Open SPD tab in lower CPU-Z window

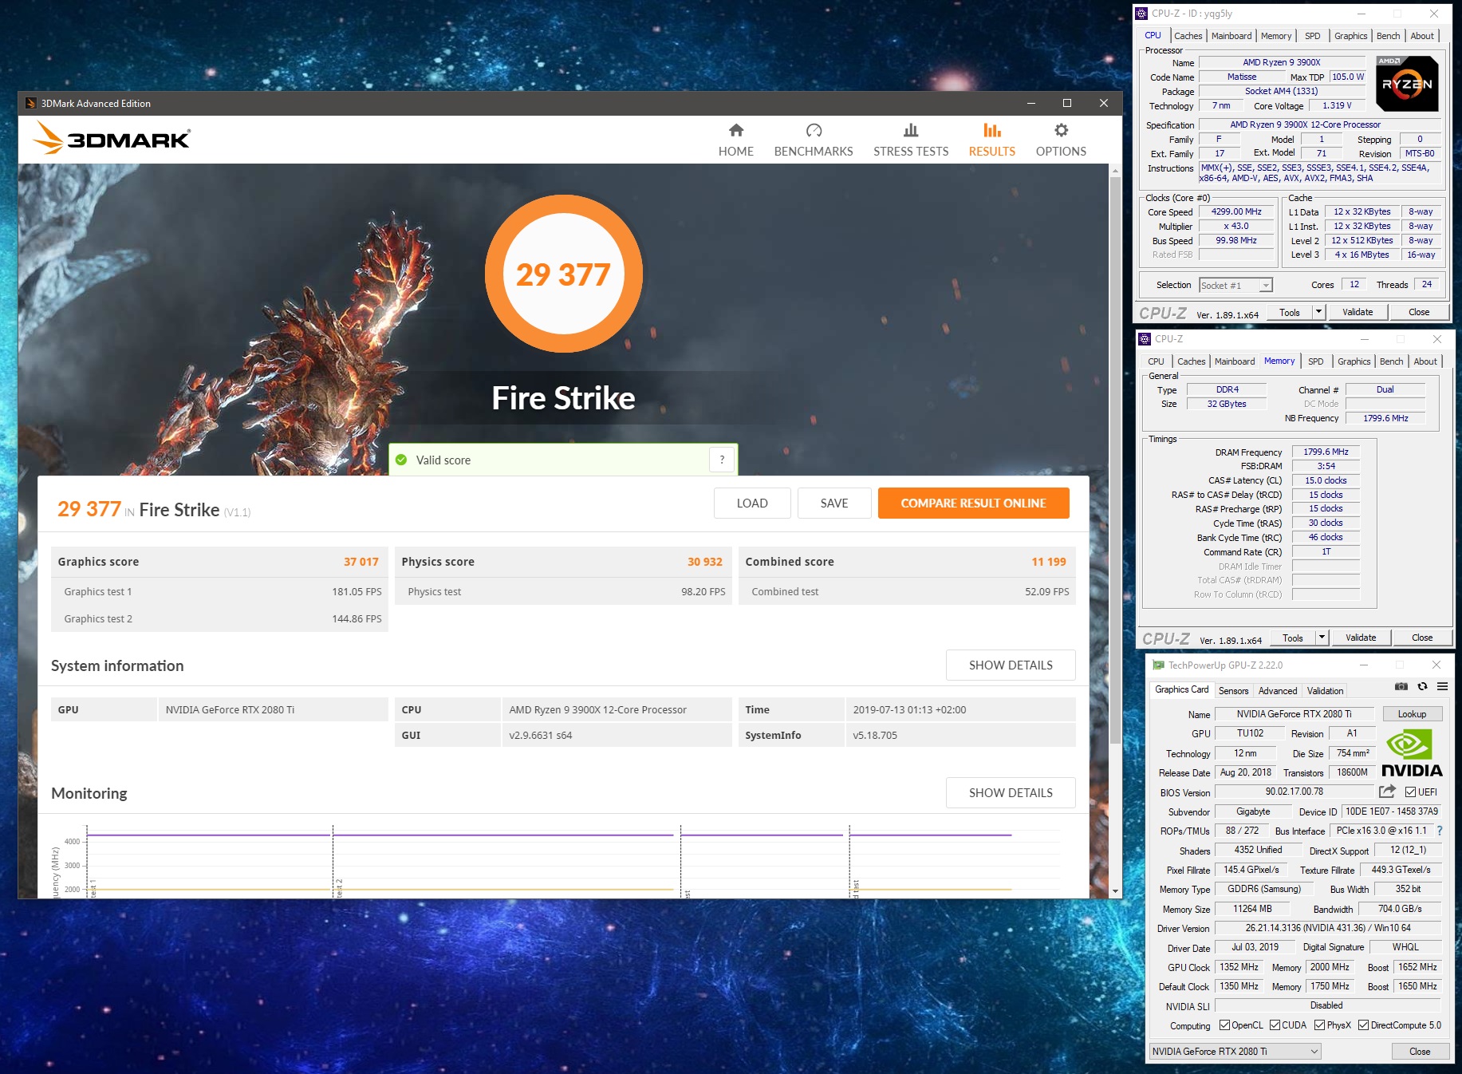pos(1315,361)
